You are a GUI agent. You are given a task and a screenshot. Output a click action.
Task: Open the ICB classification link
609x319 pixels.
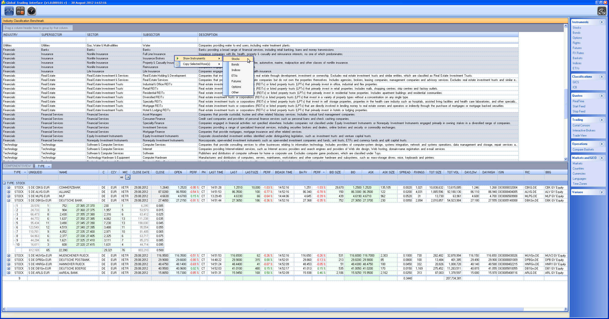click(x=575, y=87)
